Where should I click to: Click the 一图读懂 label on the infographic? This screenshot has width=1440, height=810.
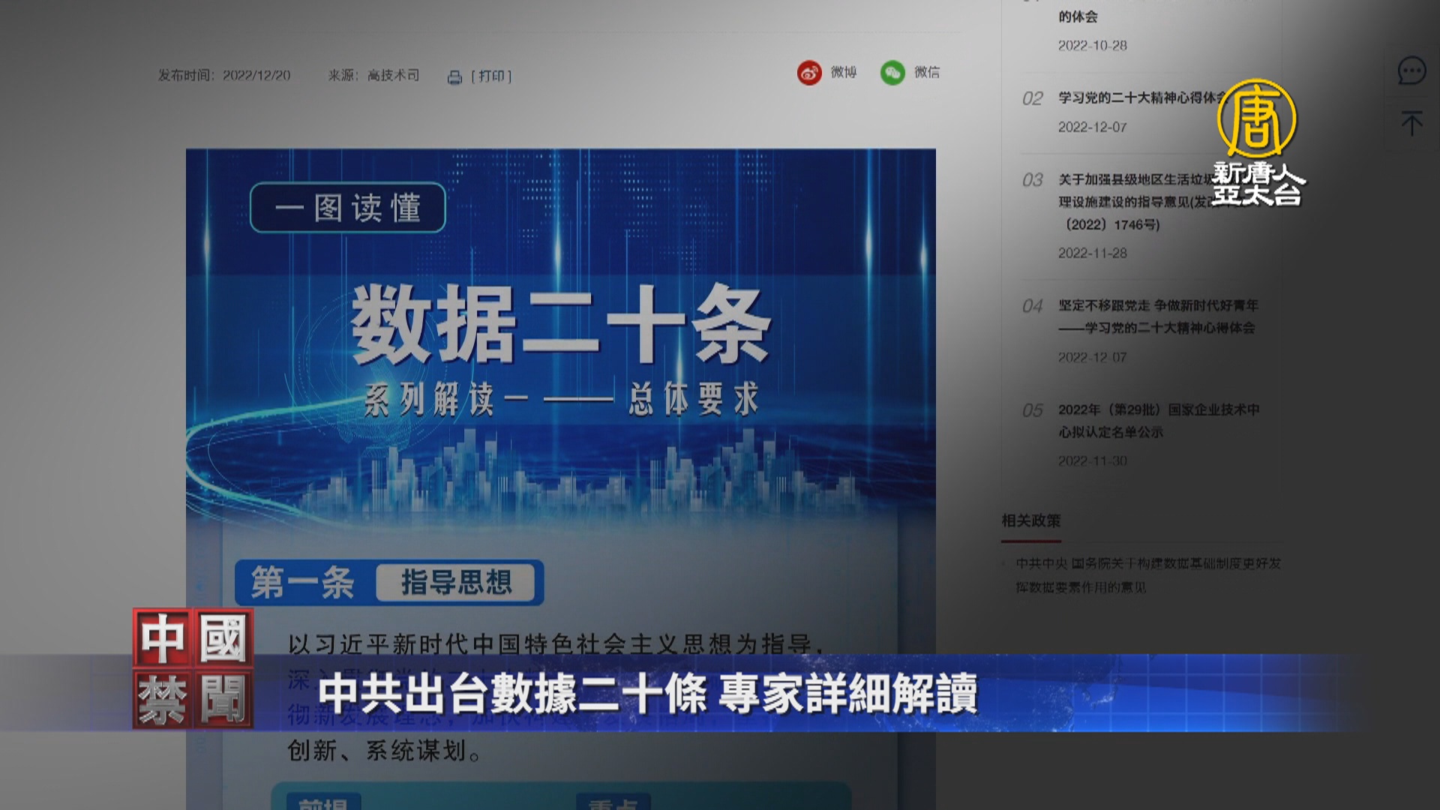pyautogui.click(x=348, y=208)
